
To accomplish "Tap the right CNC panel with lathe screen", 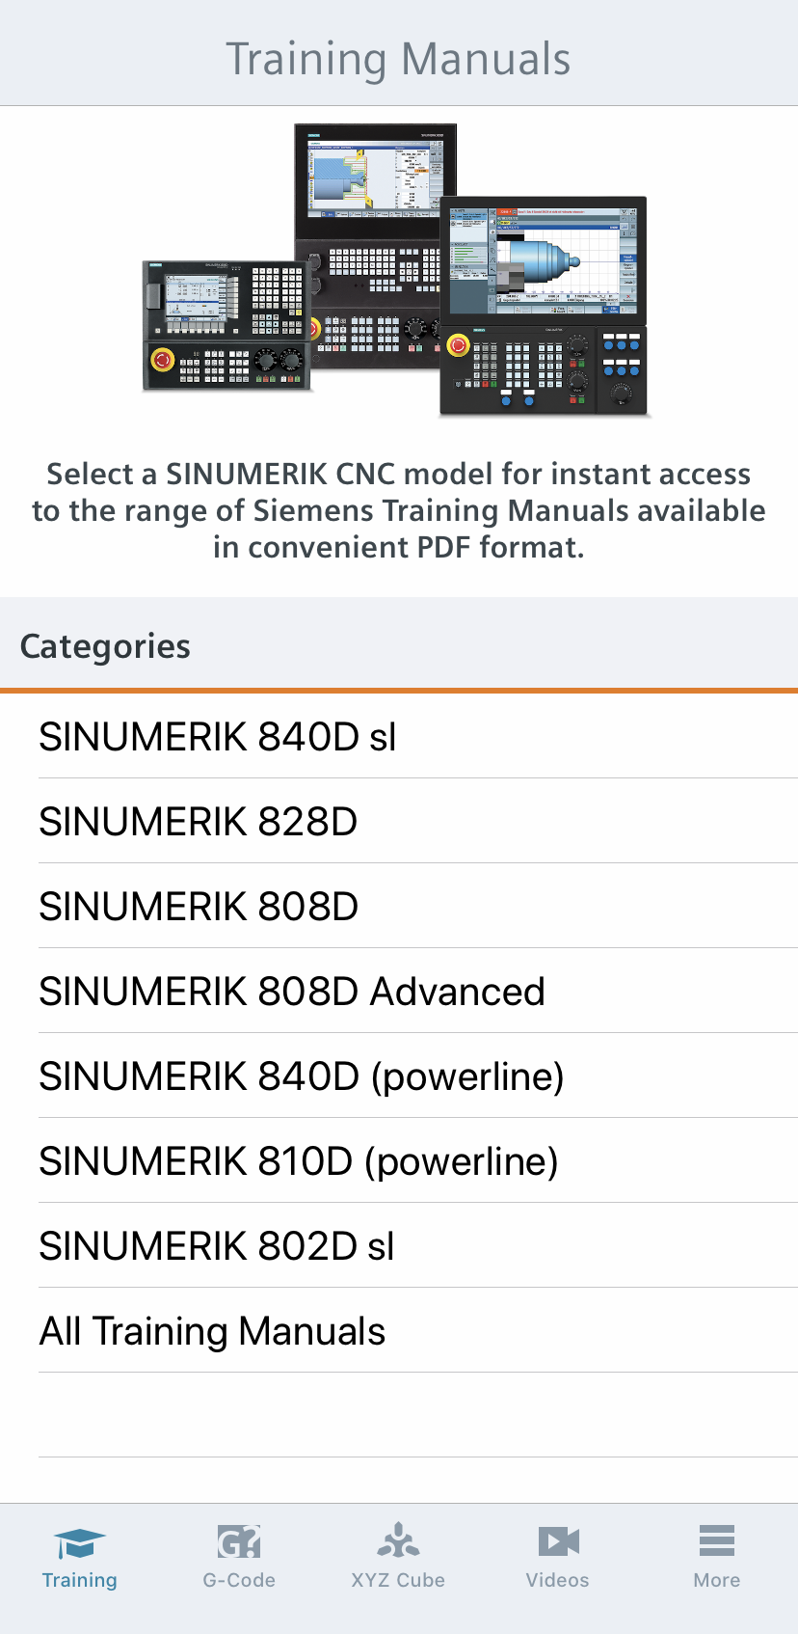I will pyautogui.click(x=545, y=307).
